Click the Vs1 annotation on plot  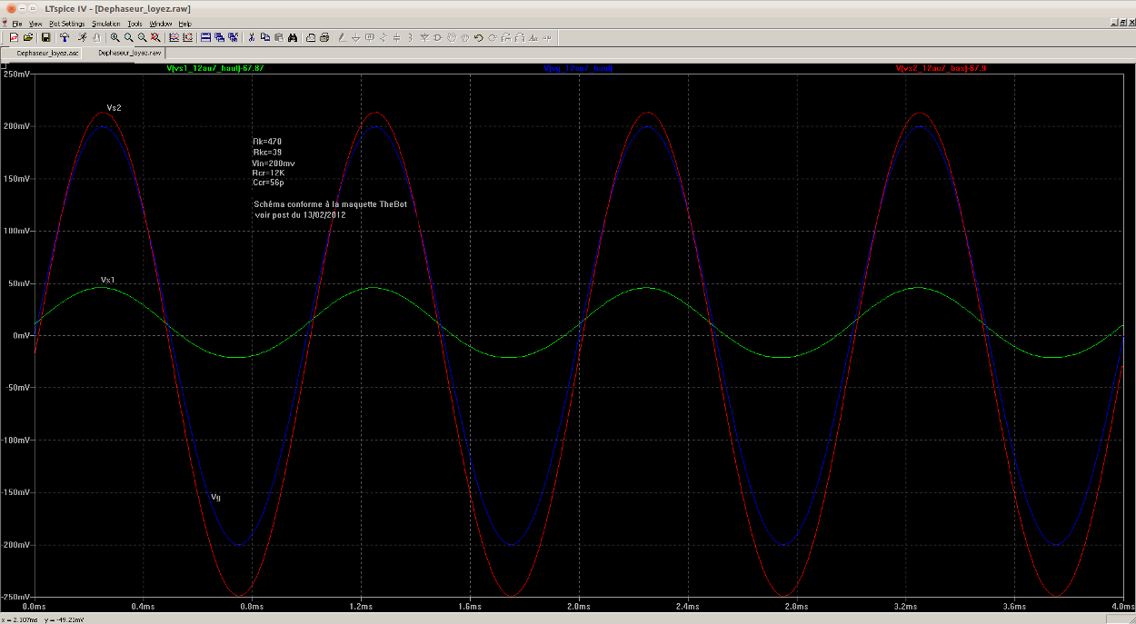coord(107,279)
